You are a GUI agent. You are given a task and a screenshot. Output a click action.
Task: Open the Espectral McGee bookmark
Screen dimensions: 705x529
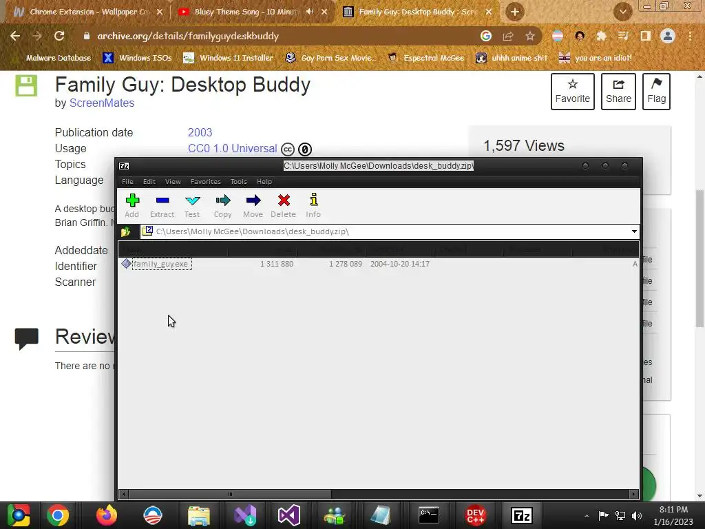[426, 58]
